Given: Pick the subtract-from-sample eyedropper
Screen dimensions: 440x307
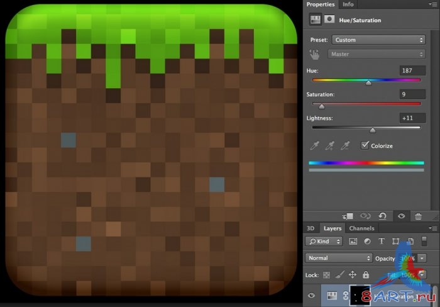Looking at the screenshot, I should pos(345,146).
